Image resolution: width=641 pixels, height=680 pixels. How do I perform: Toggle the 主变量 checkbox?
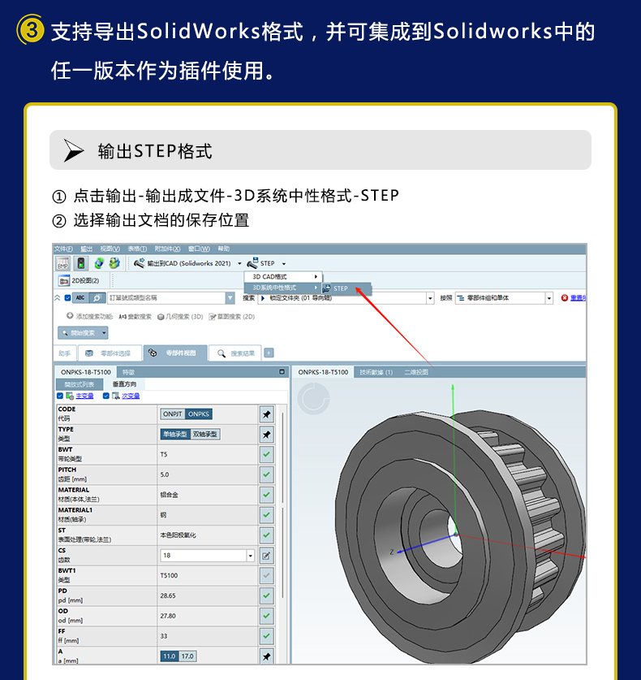click(61, 396)
